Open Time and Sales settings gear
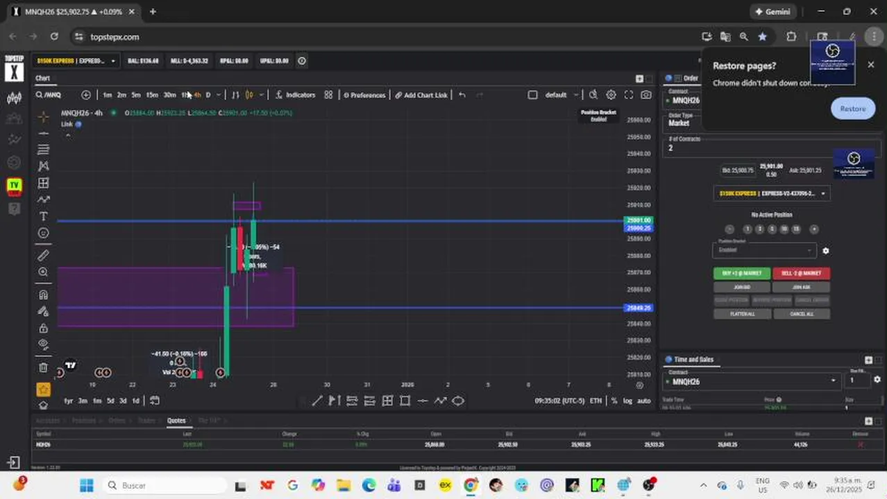The image size is (887, 499). 877,380
